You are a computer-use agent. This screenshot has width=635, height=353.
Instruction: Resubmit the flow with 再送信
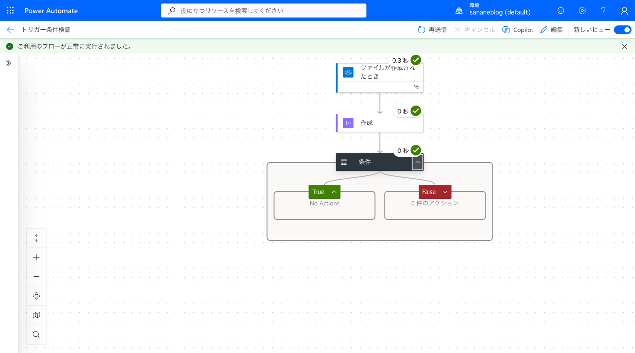(x=432, y=30)
